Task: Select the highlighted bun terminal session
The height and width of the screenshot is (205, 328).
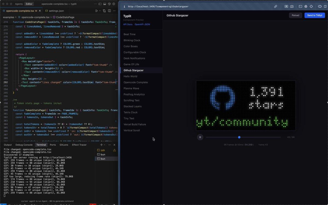Action: pyautogui.click(x=106, y=159)
